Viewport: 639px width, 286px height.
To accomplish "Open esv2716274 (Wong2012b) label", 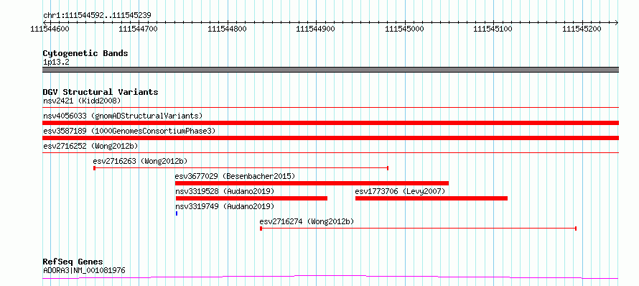I will (x=307, y=221).
